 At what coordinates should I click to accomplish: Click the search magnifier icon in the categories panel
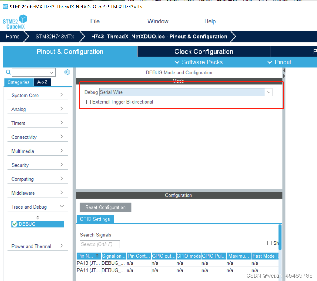tap(8, 72)
